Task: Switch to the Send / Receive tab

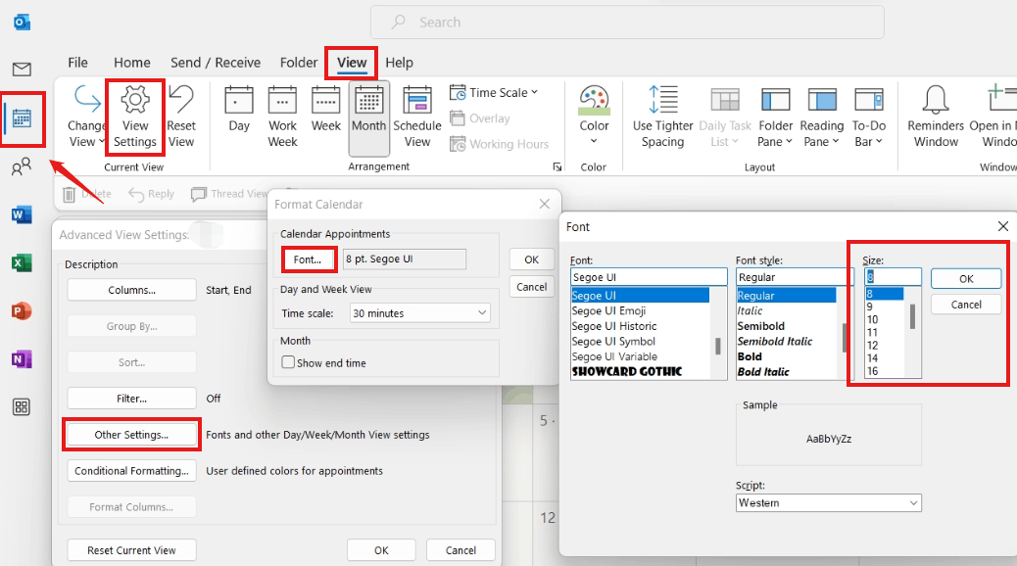Action: 216,63
